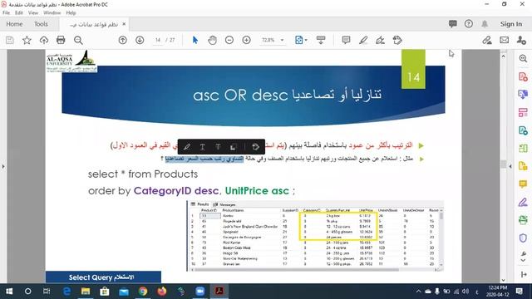
Task: Click the current page number field
Action: [x=158, y=40]
